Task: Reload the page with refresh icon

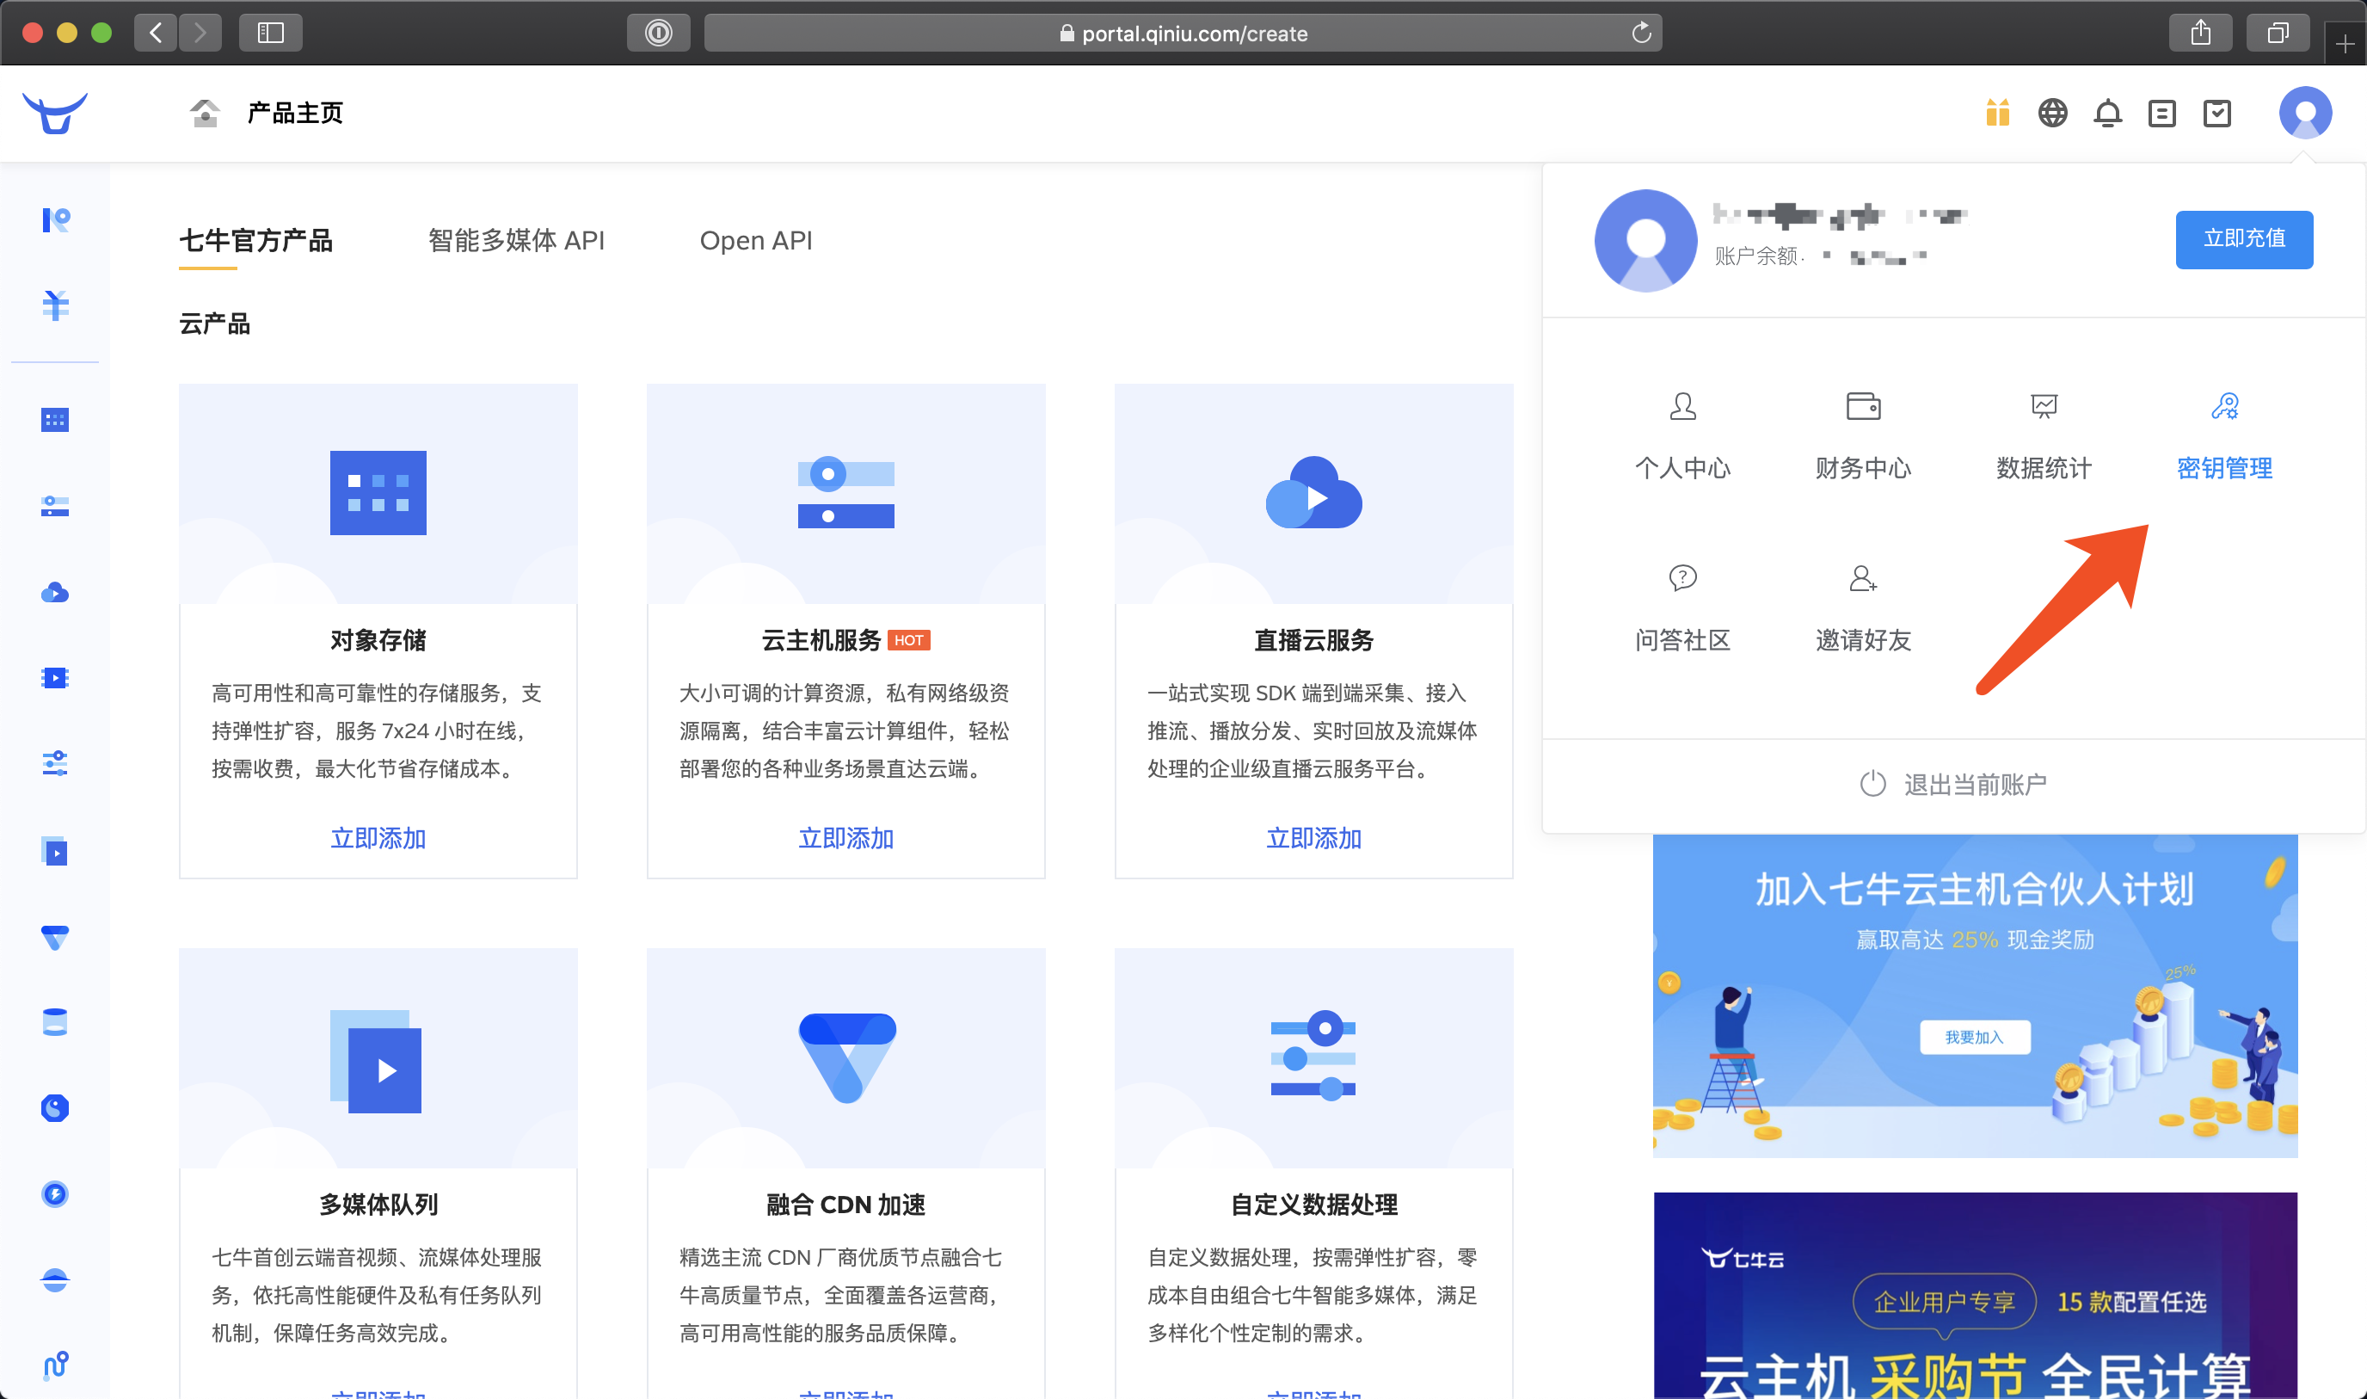Action: 1640,33
